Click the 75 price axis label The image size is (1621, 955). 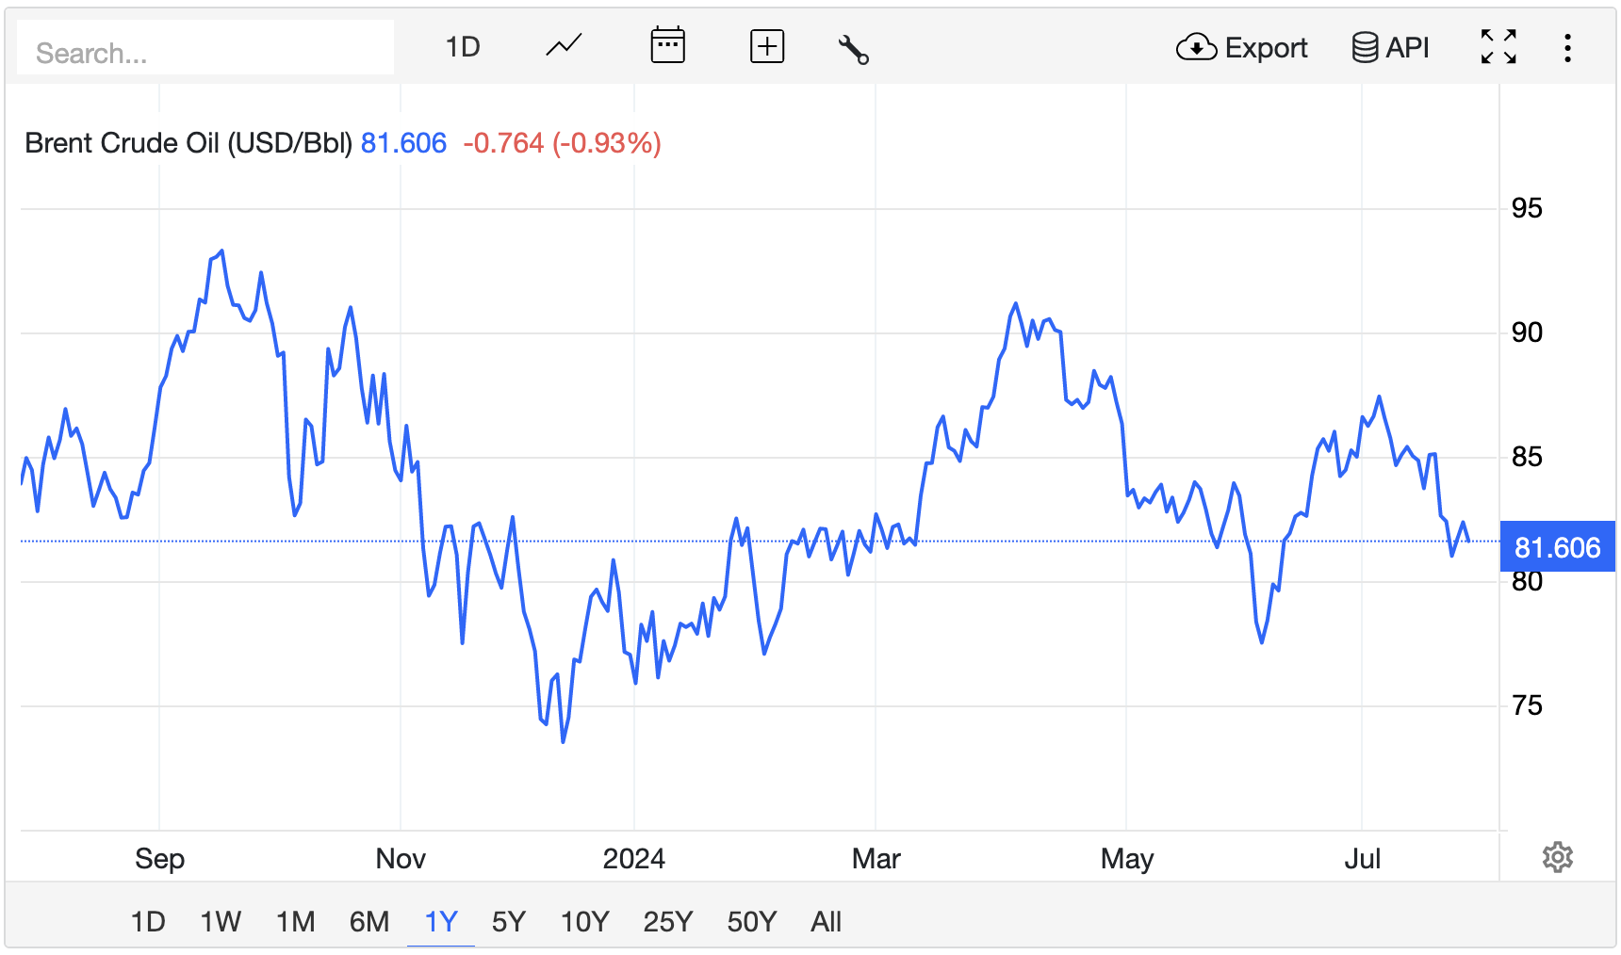click(1527, 705)
